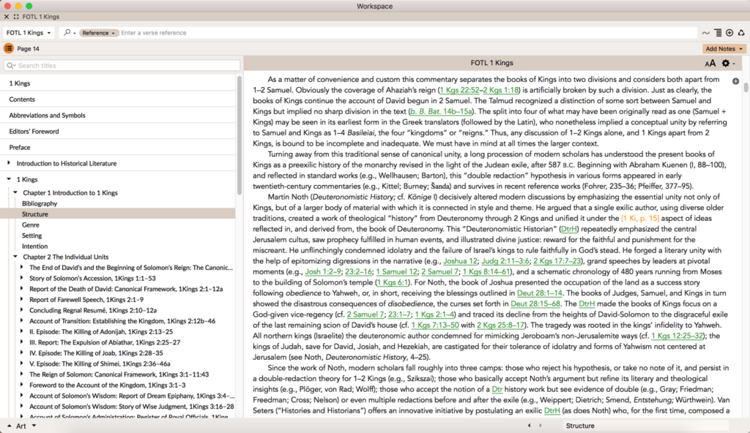Image resolution: width=750 pixels, height=433 pixels.
Task: Click the plus bookmark icon beside the text
Action: coord(737,81)
